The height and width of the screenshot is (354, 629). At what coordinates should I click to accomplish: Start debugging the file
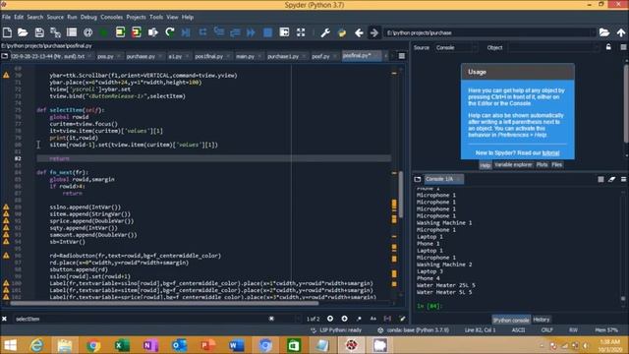coord(186,32)
